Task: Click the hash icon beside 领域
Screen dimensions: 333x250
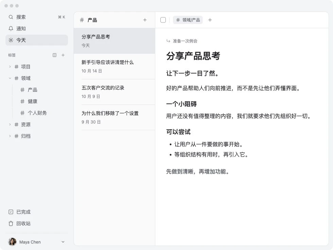Action: pos(16,78)
